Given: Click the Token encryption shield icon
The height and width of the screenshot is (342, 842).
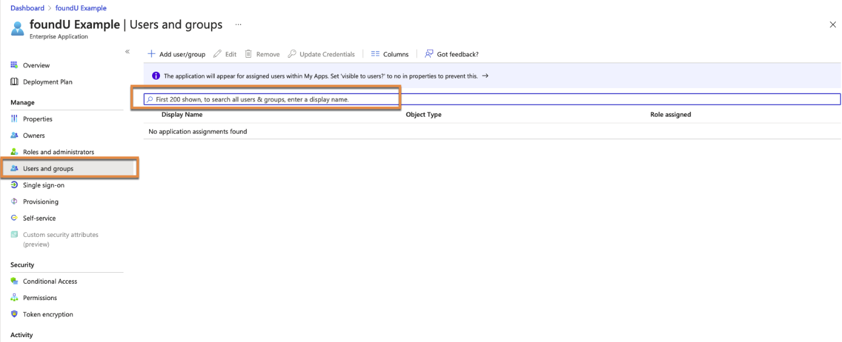Looking at the screenshot, I should point(14,315).
